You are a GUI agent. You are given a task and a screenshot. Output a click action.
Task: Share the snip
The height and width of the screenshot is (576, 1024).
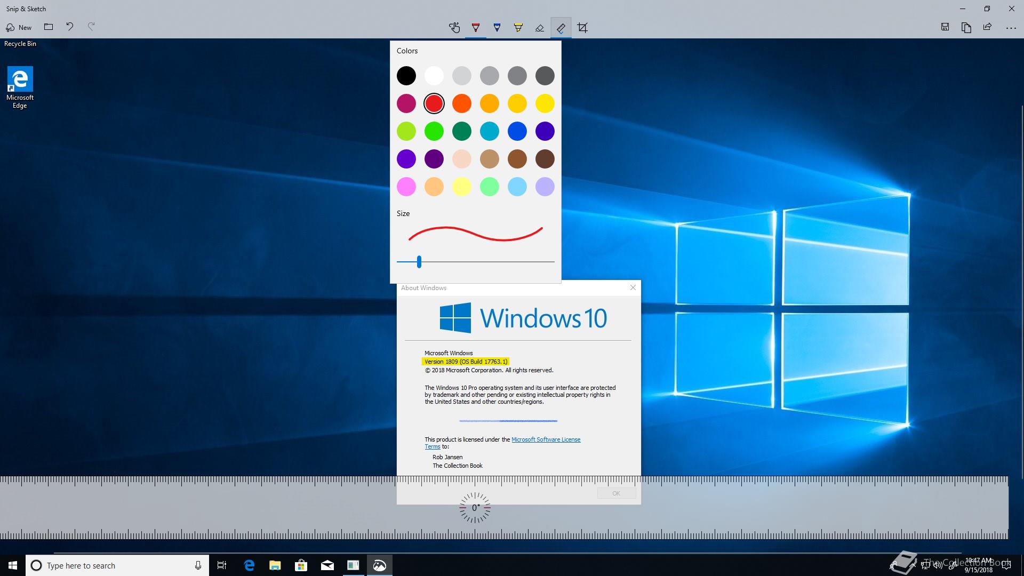pyautogui.click(x=988, y=27)
